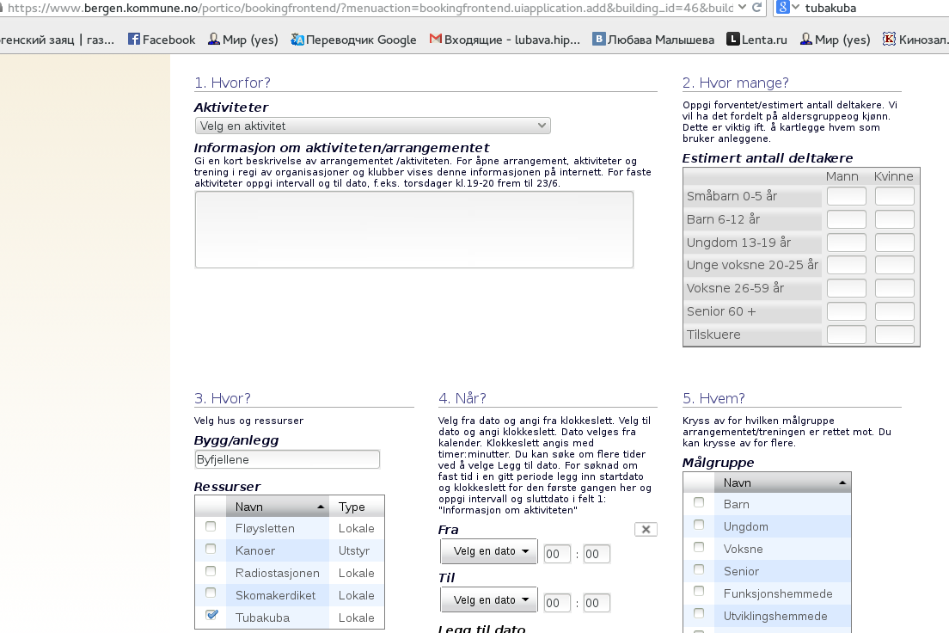The image size is (949, 633).
Task: Remove the date row with X button
Action: [x=646, y=530]
